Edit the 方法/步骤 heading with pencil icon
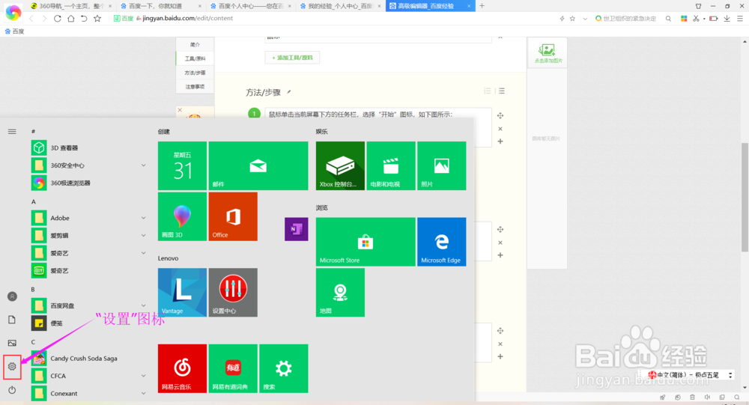 (x=288, y=91)
